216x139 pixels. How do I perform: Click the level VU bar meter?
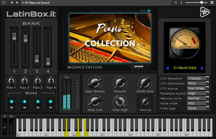click(x=67, y=95)
